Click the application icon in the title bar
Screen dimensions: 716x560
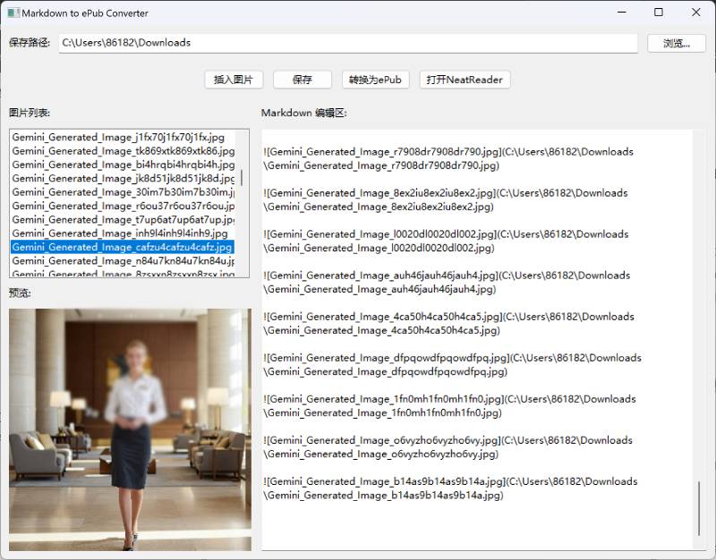[13, 13]
